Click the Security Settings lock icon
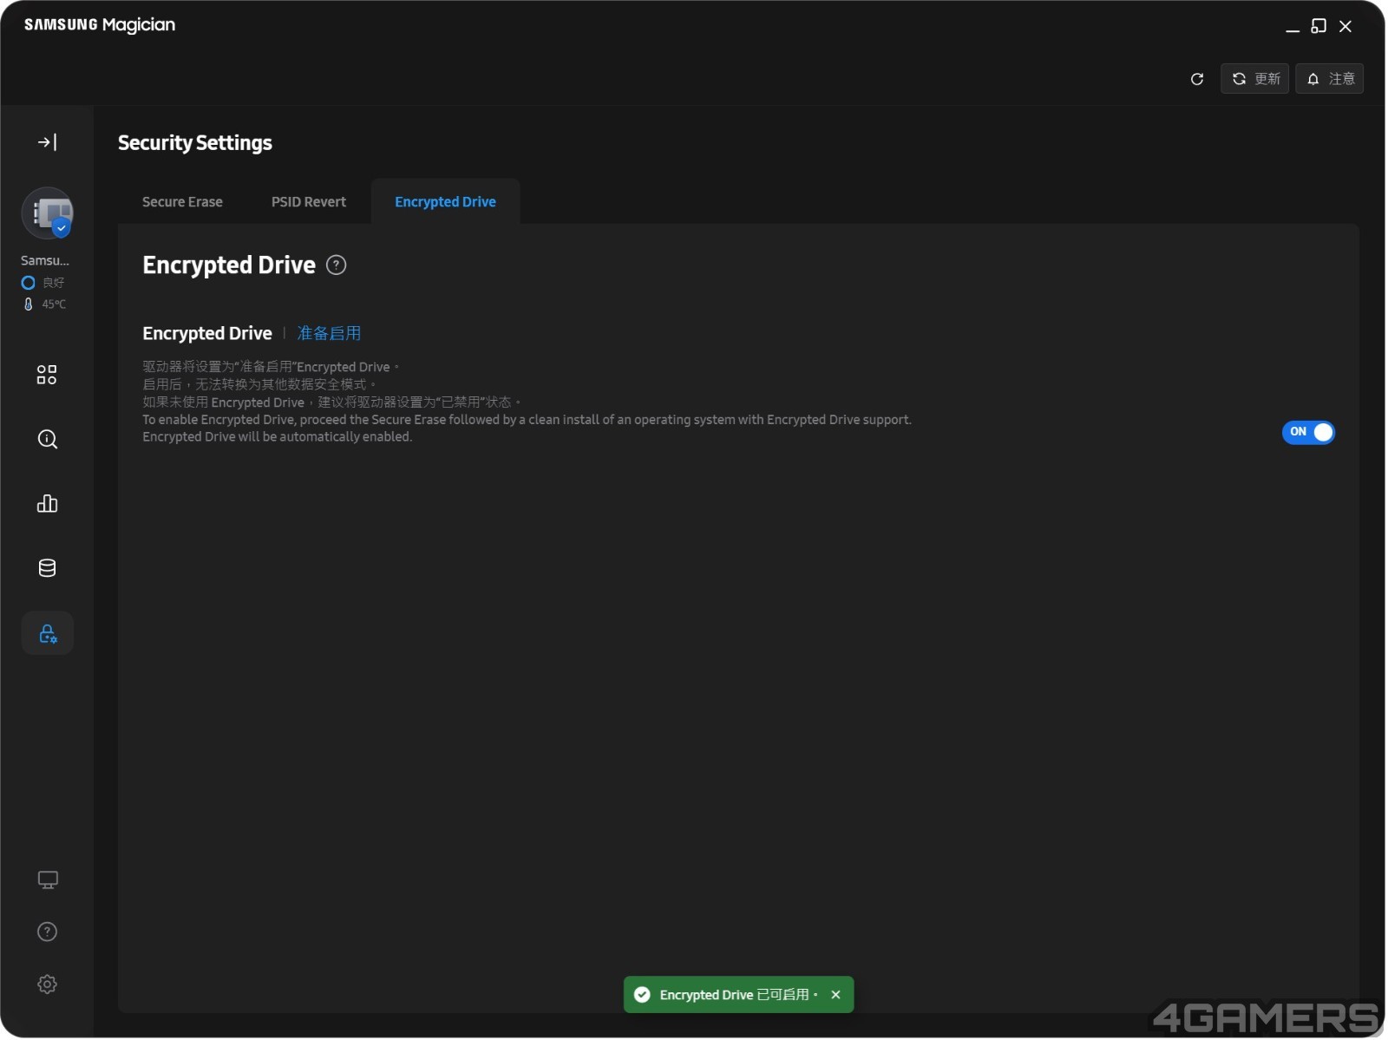This screenshot has height=1040, width=1388. pyautogui.click(x=47, y=634)
